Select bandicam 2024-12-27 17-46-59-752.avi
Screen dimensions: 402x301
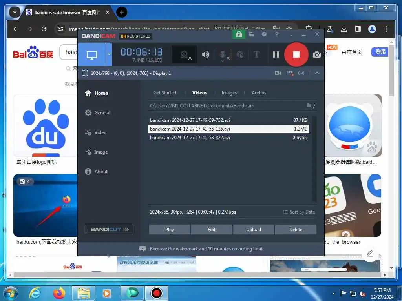[x=229, y=120]
